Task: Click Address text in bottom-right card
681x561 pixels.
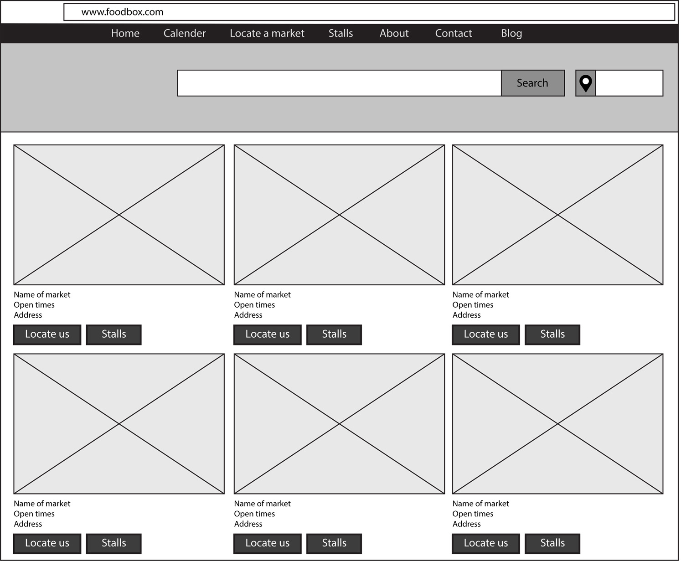Action: click(x=466, y=524)
